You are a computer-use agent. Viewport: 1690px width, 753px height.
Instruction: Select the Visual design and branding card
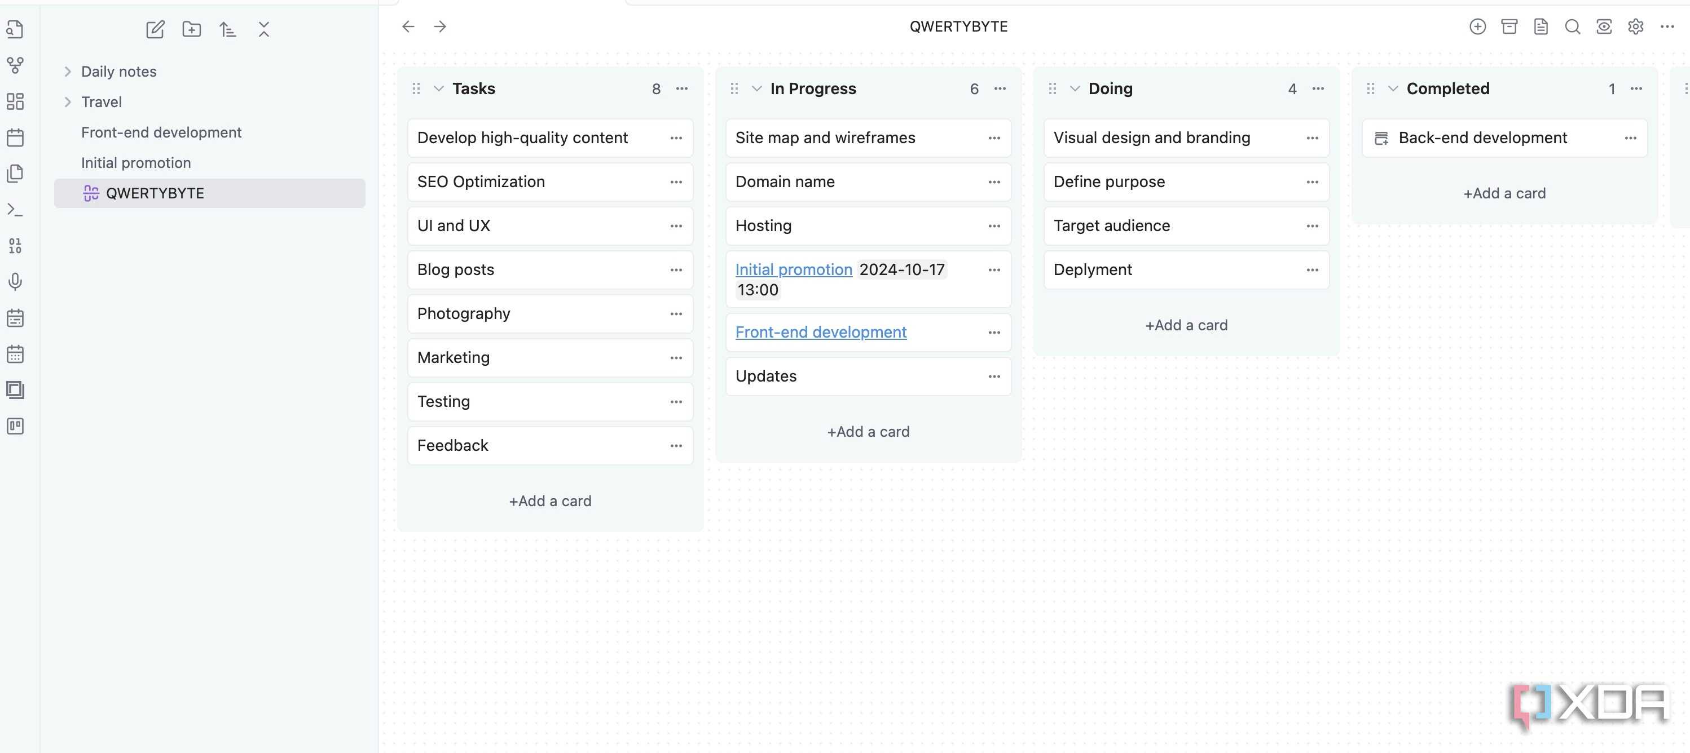tap(1186, 138)
